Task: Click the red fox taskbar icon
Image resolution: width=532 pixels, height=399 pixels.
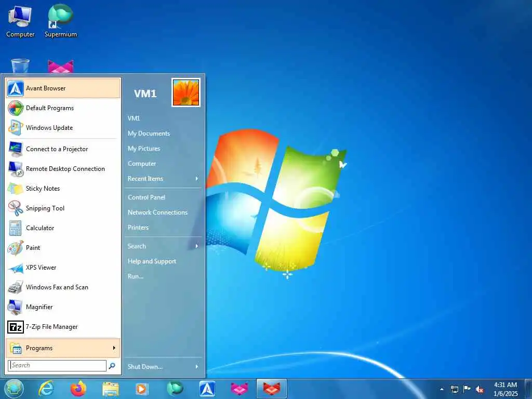Action: (x=271, y=389)
